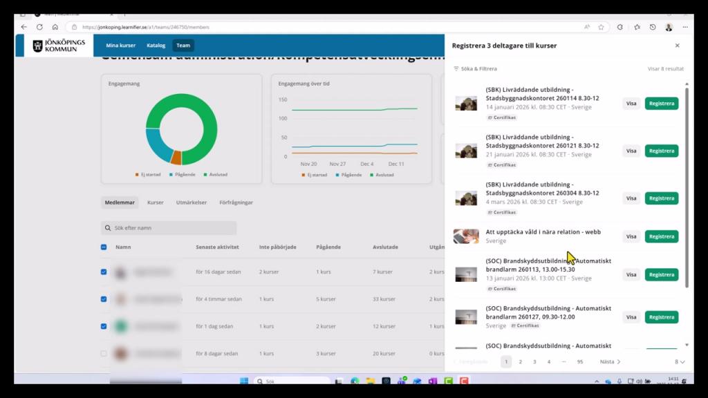
Task: Toggle the select-all checkbox beside Namn
Action: click(104, 247)
